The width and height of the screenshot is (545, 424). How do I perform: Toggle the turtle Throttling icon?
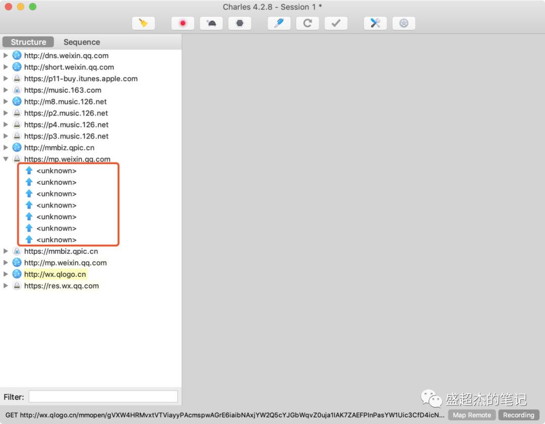click(x=211, y=23)
